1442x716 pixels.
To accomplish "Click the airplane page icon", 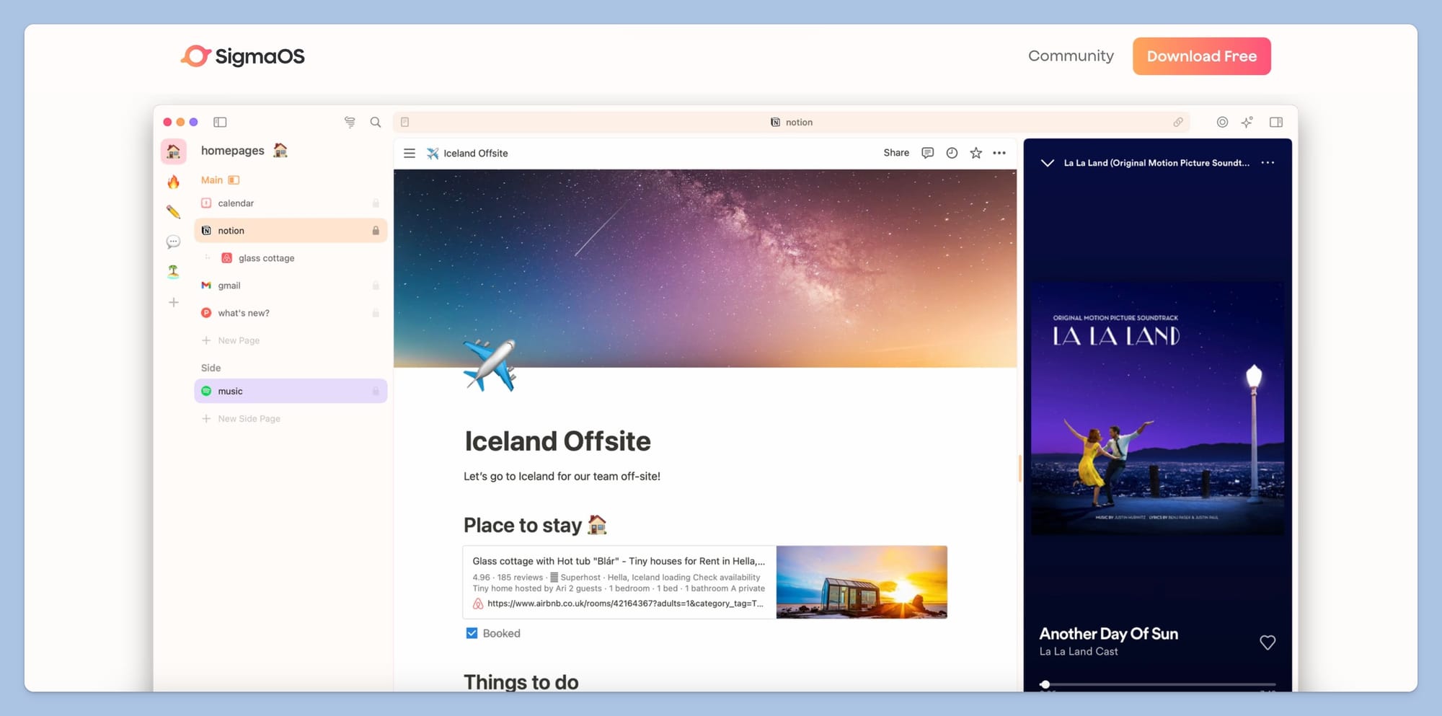I will (x=490, y=366).
